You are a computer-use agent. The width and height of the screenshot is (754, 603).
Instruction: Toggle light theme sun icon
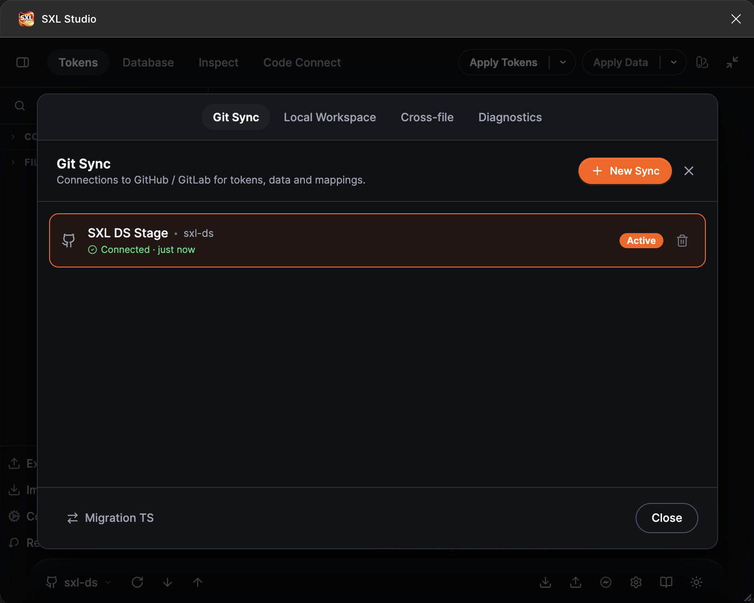(x=696, y=582)
